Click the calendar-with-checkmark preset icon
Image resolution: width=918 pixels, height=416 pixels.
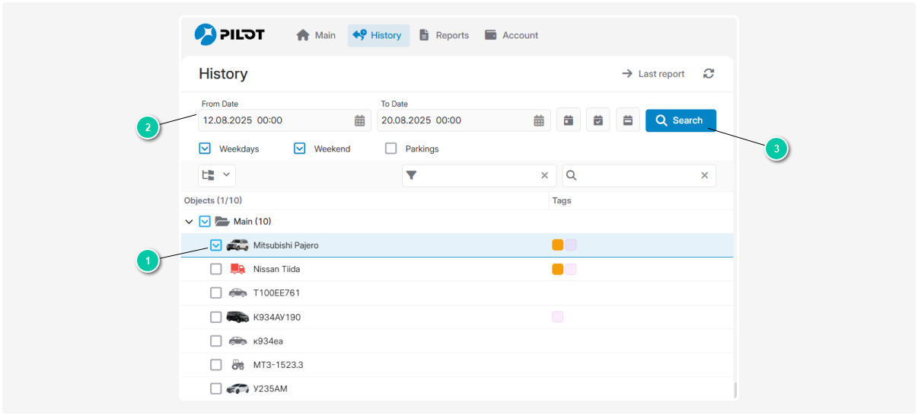pos(598,120)
